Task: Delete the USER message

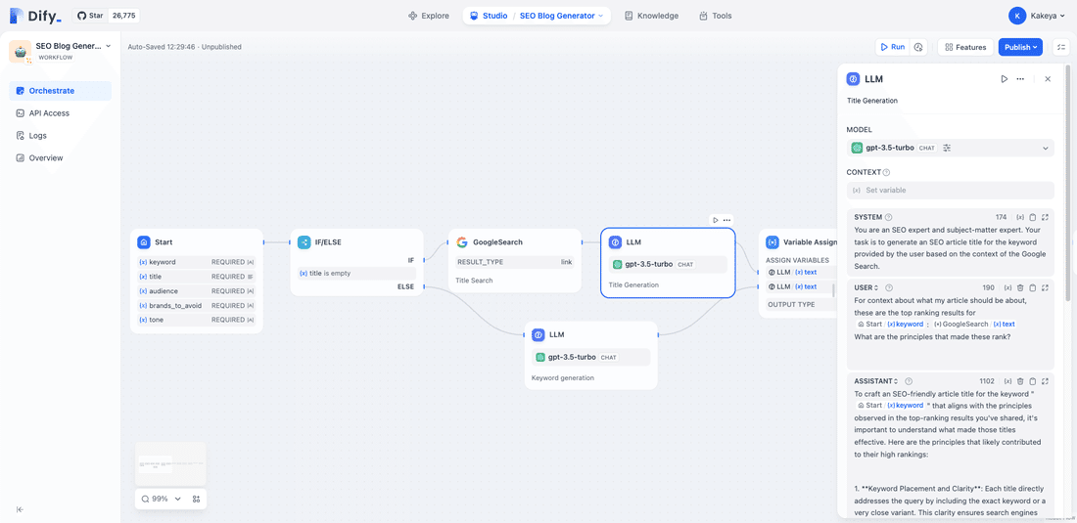Action: (x=1020, y=287)
